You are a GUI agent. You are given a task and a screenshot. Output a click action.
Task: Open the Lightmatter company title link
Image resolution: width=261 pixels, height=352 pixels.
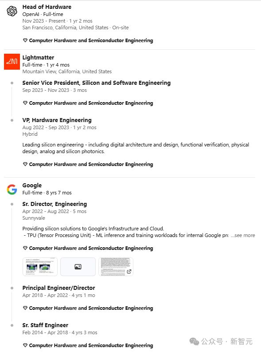pos(38,57)
